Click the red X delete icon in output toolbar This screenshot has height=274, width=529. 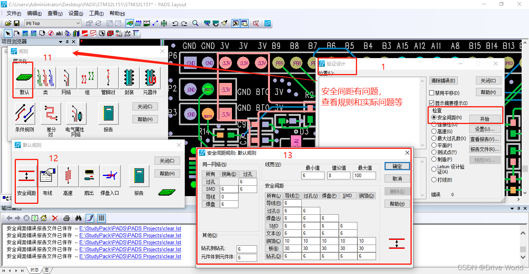(x=55, y=218)
